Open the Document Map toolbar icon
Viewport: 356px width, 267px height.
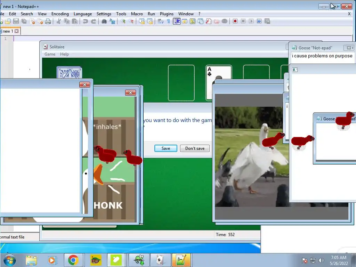tap(193, 21)
